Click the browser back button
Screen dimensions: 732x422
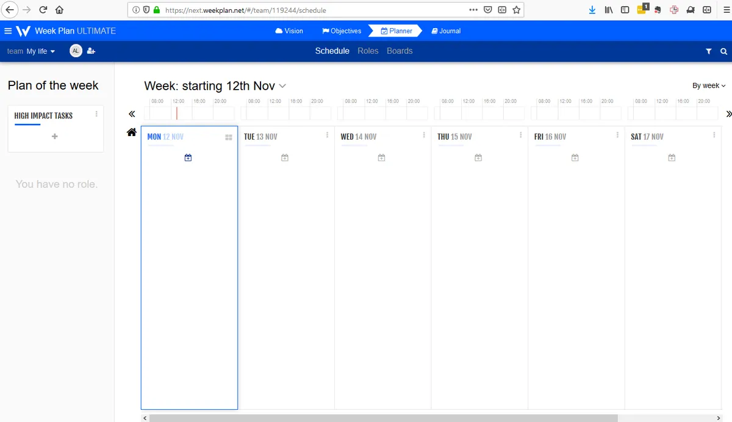pos(10,10)
